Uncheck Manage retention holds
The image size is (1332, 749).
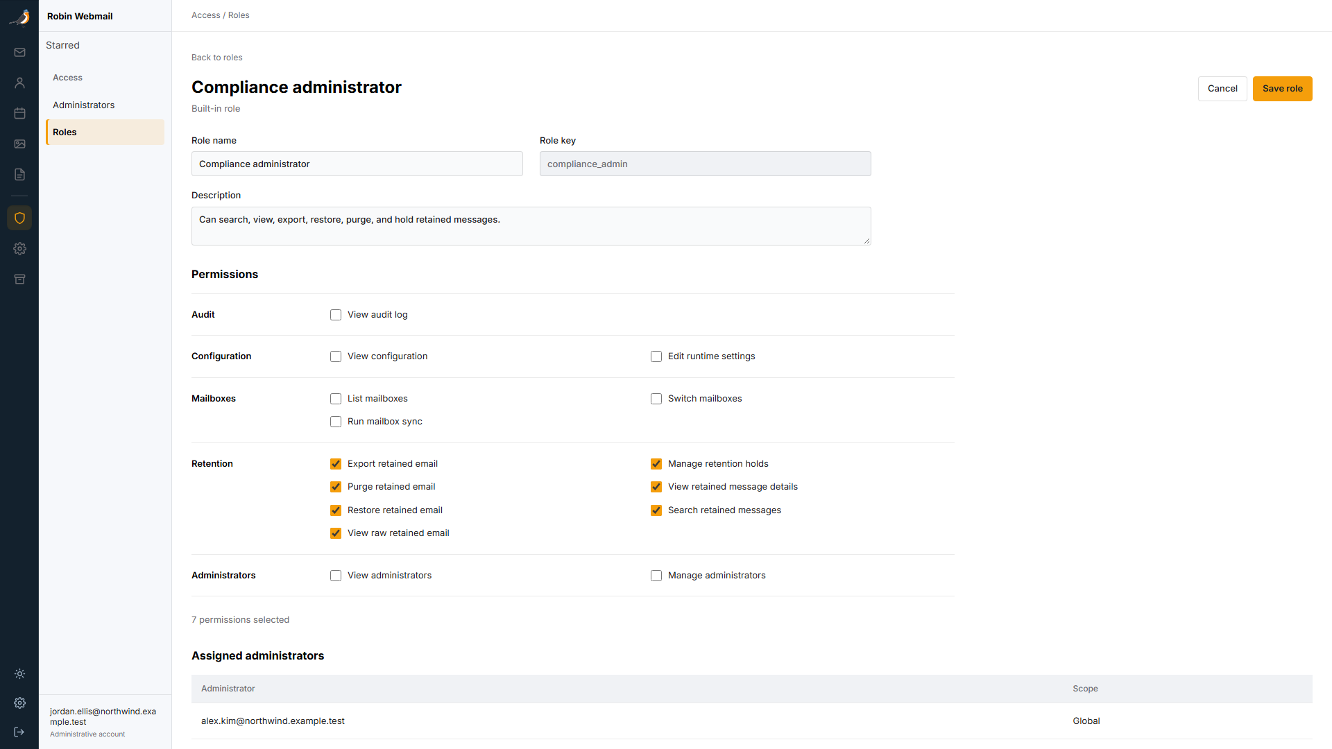coord(656,464)
